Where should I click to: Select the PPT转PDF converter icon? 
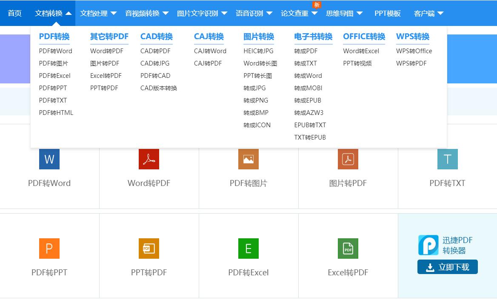tap(149, 248)
